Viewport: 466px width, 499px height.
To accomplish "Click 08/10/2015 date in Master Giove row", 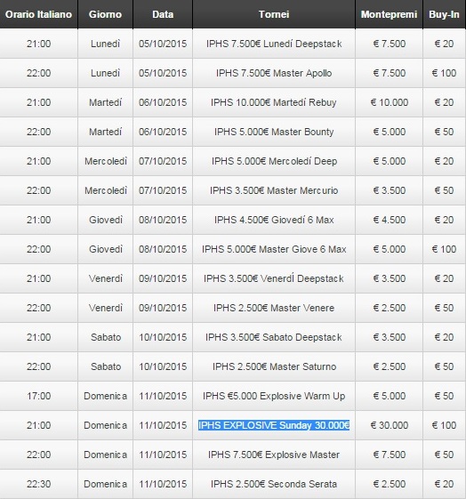I will 163,249.
